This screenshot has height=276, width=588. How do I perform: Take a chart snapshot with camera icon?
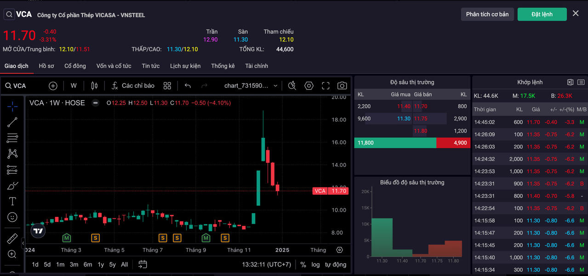click(x=342, y=86)
